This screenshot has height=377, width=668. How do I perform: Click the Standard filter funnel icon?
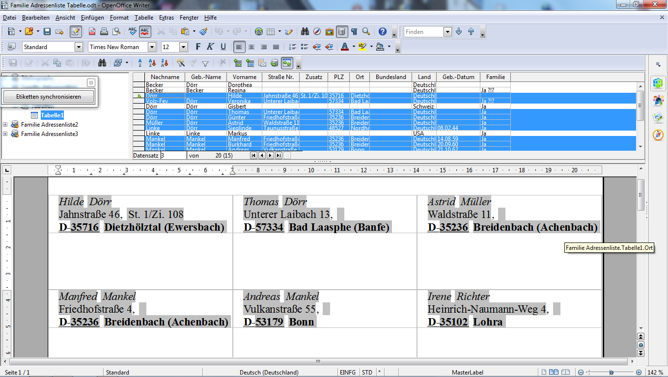[205, 63]
